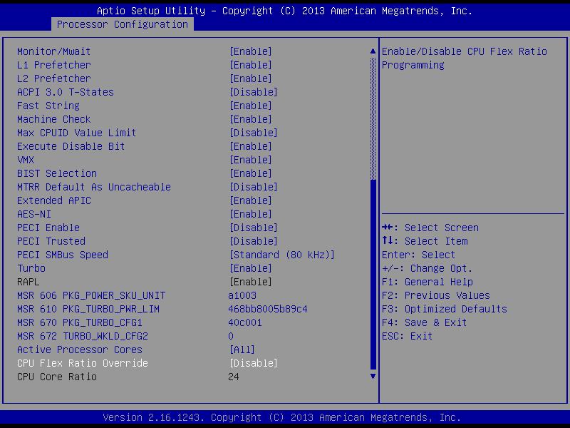Select MSR 606 PKG_POWER_SKU_UNIT row
This screenshot has width=570, height=428.
tap(91, 295)
